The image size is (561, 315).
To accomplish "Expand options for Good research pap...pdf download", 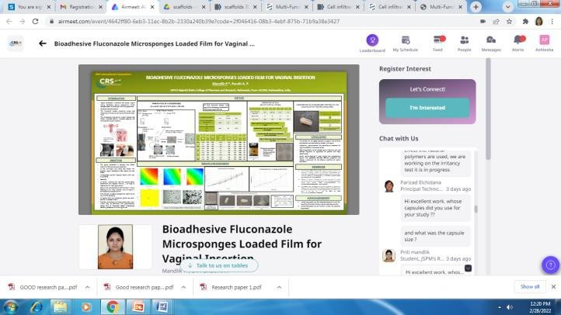I will (183, 287).
